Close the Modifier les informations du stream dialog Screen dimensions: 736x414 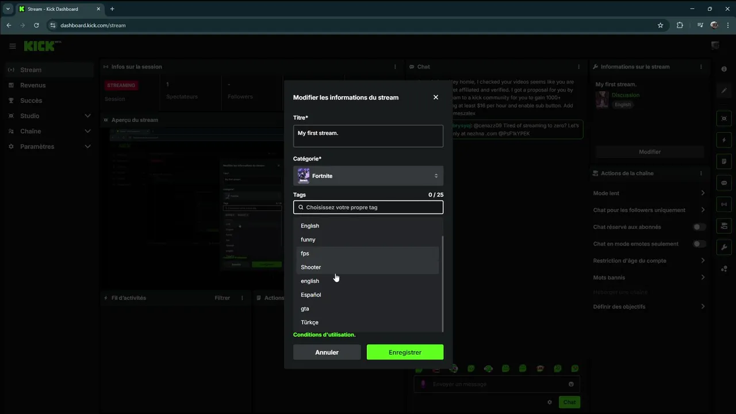pyautogui.click(x=436, y=97)
